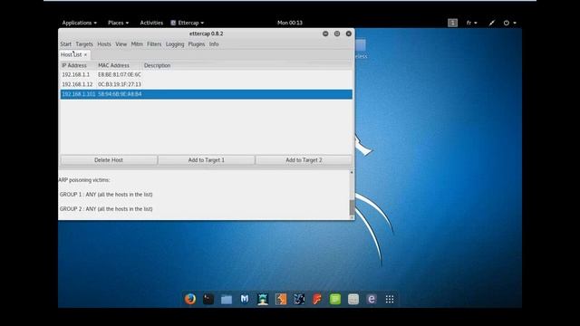Click the 'GROUP 1 : ANY' log line
580x326 pixels.
click(106, 195)
